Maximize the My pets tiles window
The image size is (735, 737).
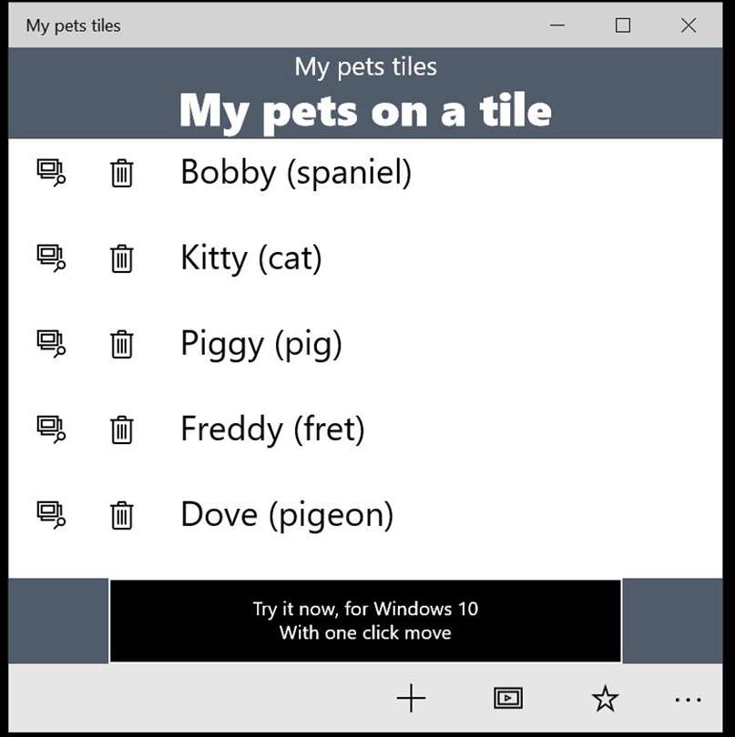(x=623, y=25)
